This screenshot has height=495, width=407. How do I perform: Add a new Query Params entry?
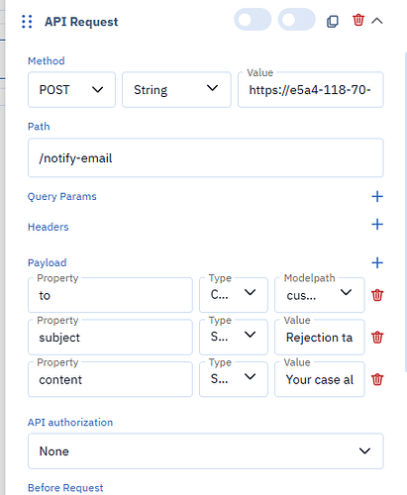click(377, 197)
